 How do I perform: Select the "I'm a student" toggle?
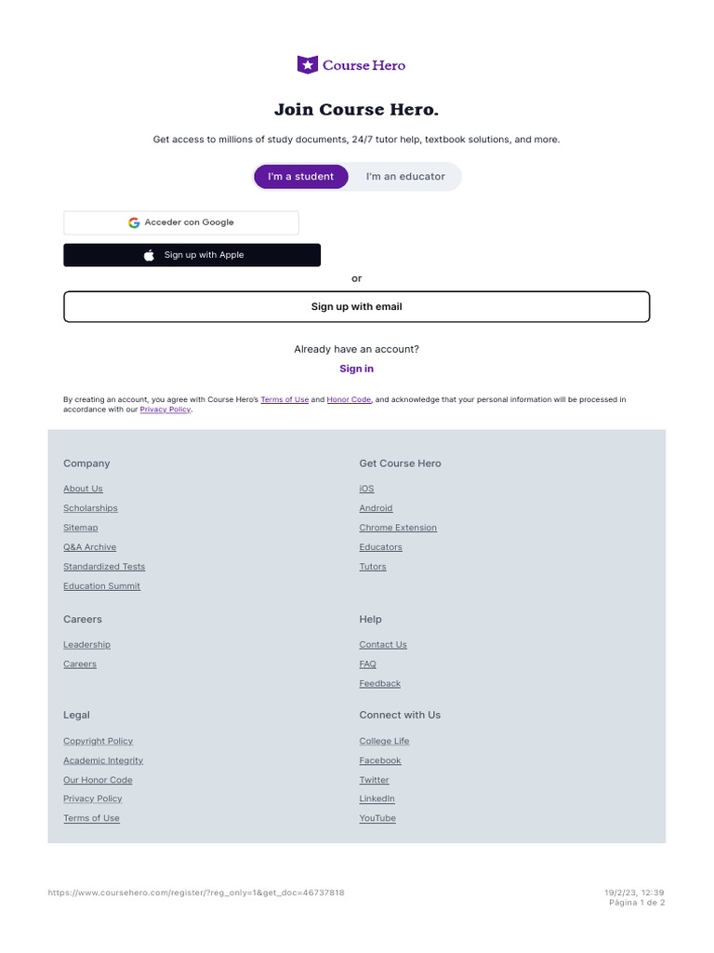coord(300,177)
